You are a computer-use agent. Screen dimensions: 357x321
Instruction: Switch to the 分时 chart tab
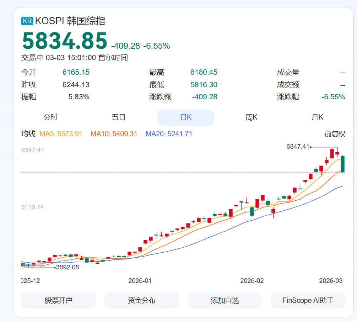point(50,117)
